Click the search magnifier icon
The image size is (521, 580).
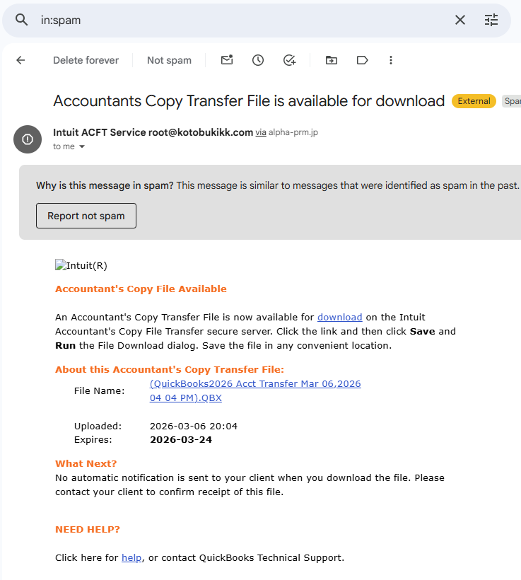click(21, 20)
